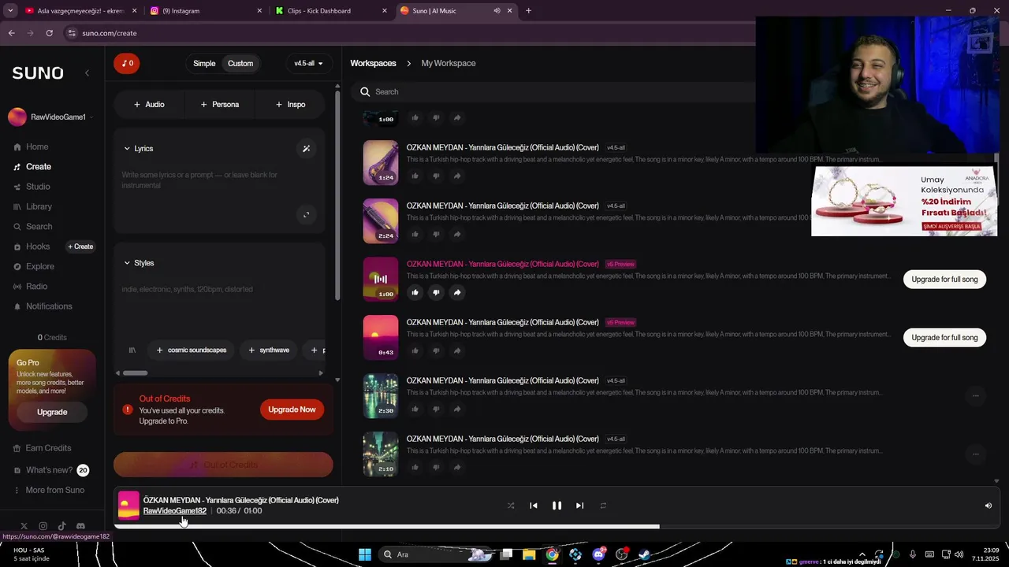The width and height of the screenshot is (1009, 567).
Task: Share the 0:43 duration song
Action: (457, 350)
